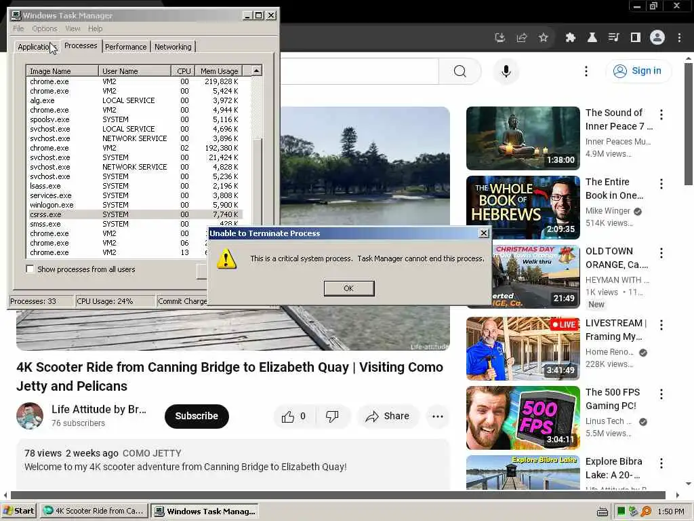The width and height of the screenshot is (694, 521).
Task: Click the Life Attitude channel avatar
Action: pos(30,416)
